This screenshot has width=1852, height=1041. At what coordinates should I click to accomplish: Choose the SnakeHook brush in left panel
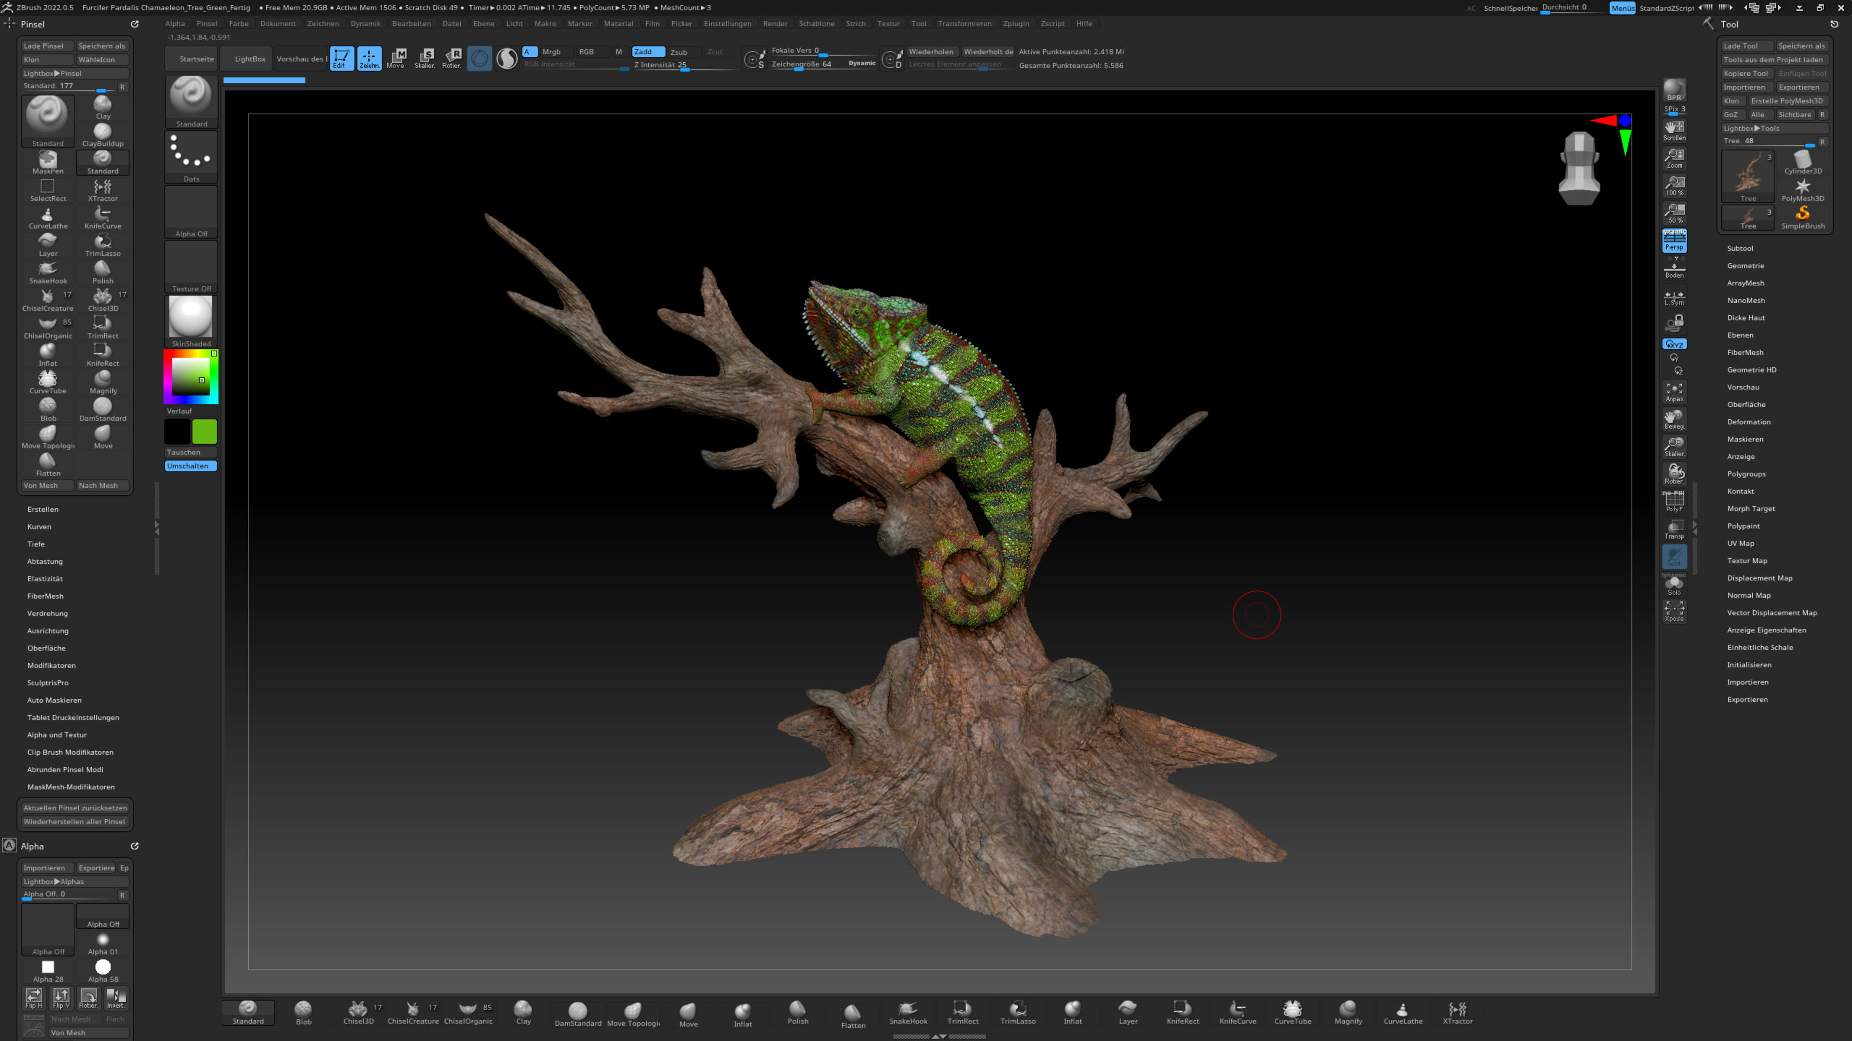47,272
